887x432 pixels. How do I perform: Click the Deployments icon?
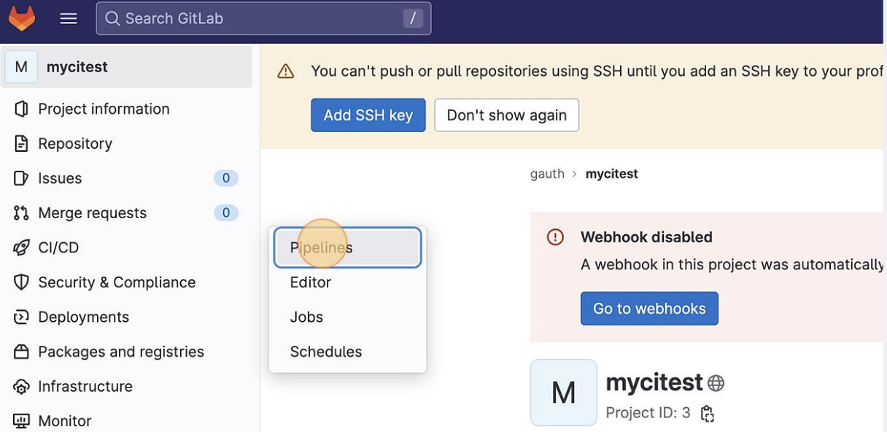[x=21, y=317]
